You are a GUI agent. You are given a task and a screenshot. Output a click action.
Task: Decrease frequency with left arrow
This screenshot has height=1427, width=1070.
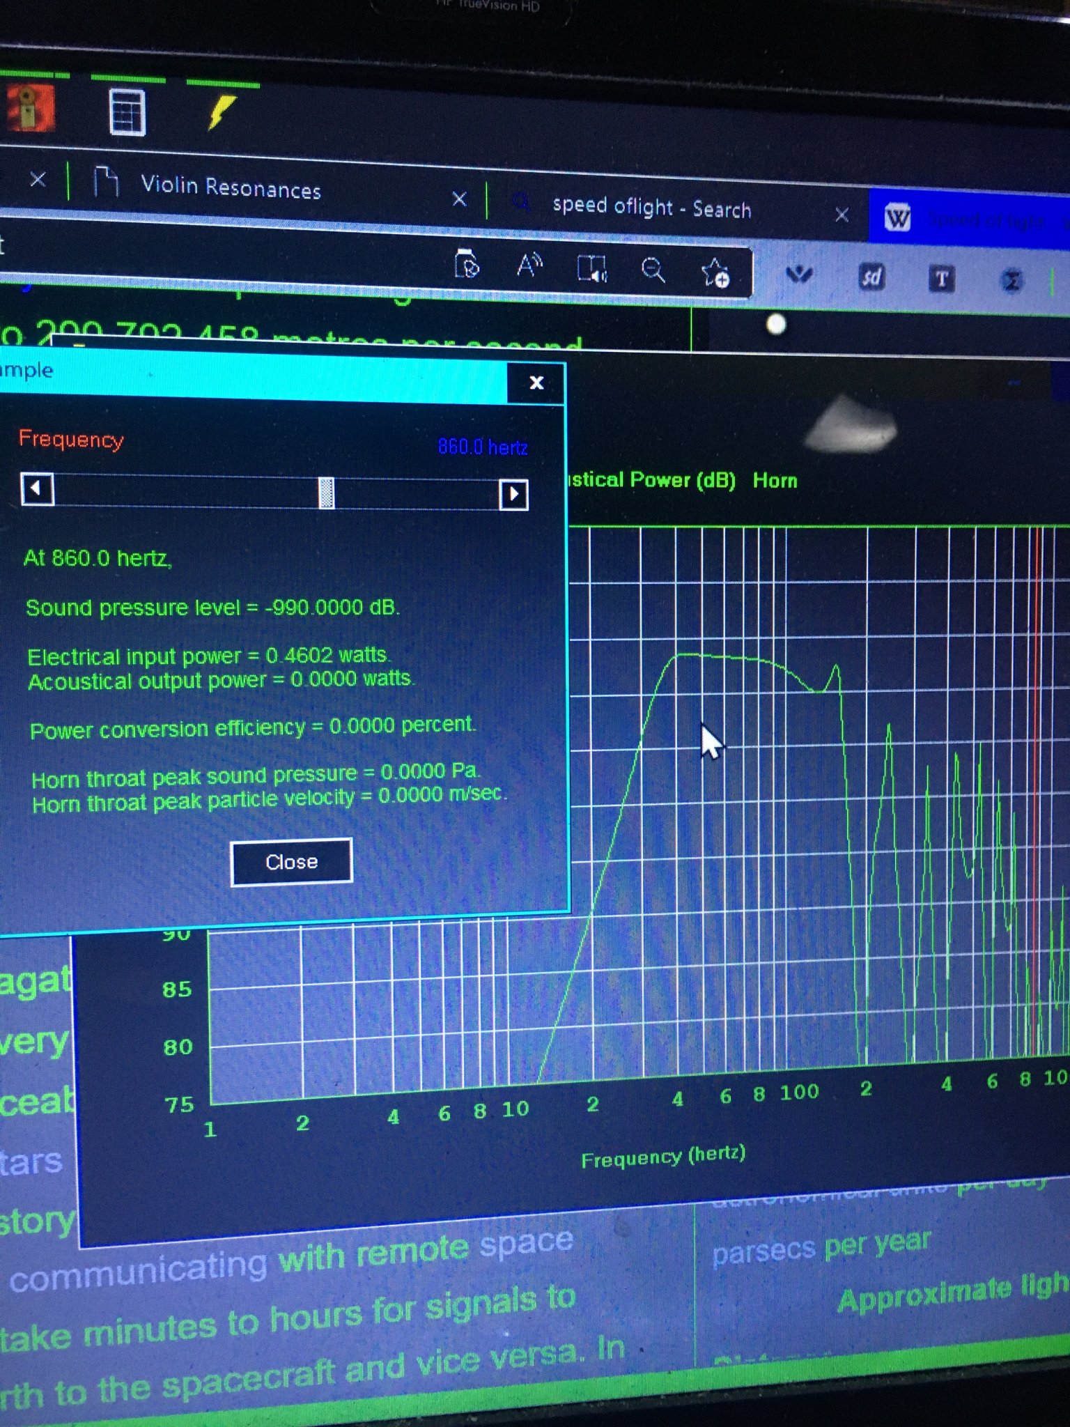point(38,488)
